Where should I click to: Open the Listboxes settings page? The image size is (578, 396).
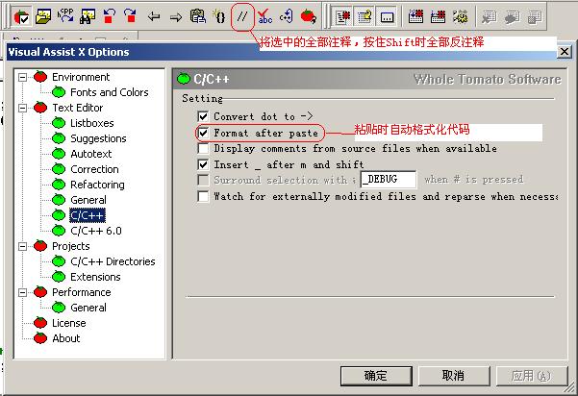click(91, 123)
